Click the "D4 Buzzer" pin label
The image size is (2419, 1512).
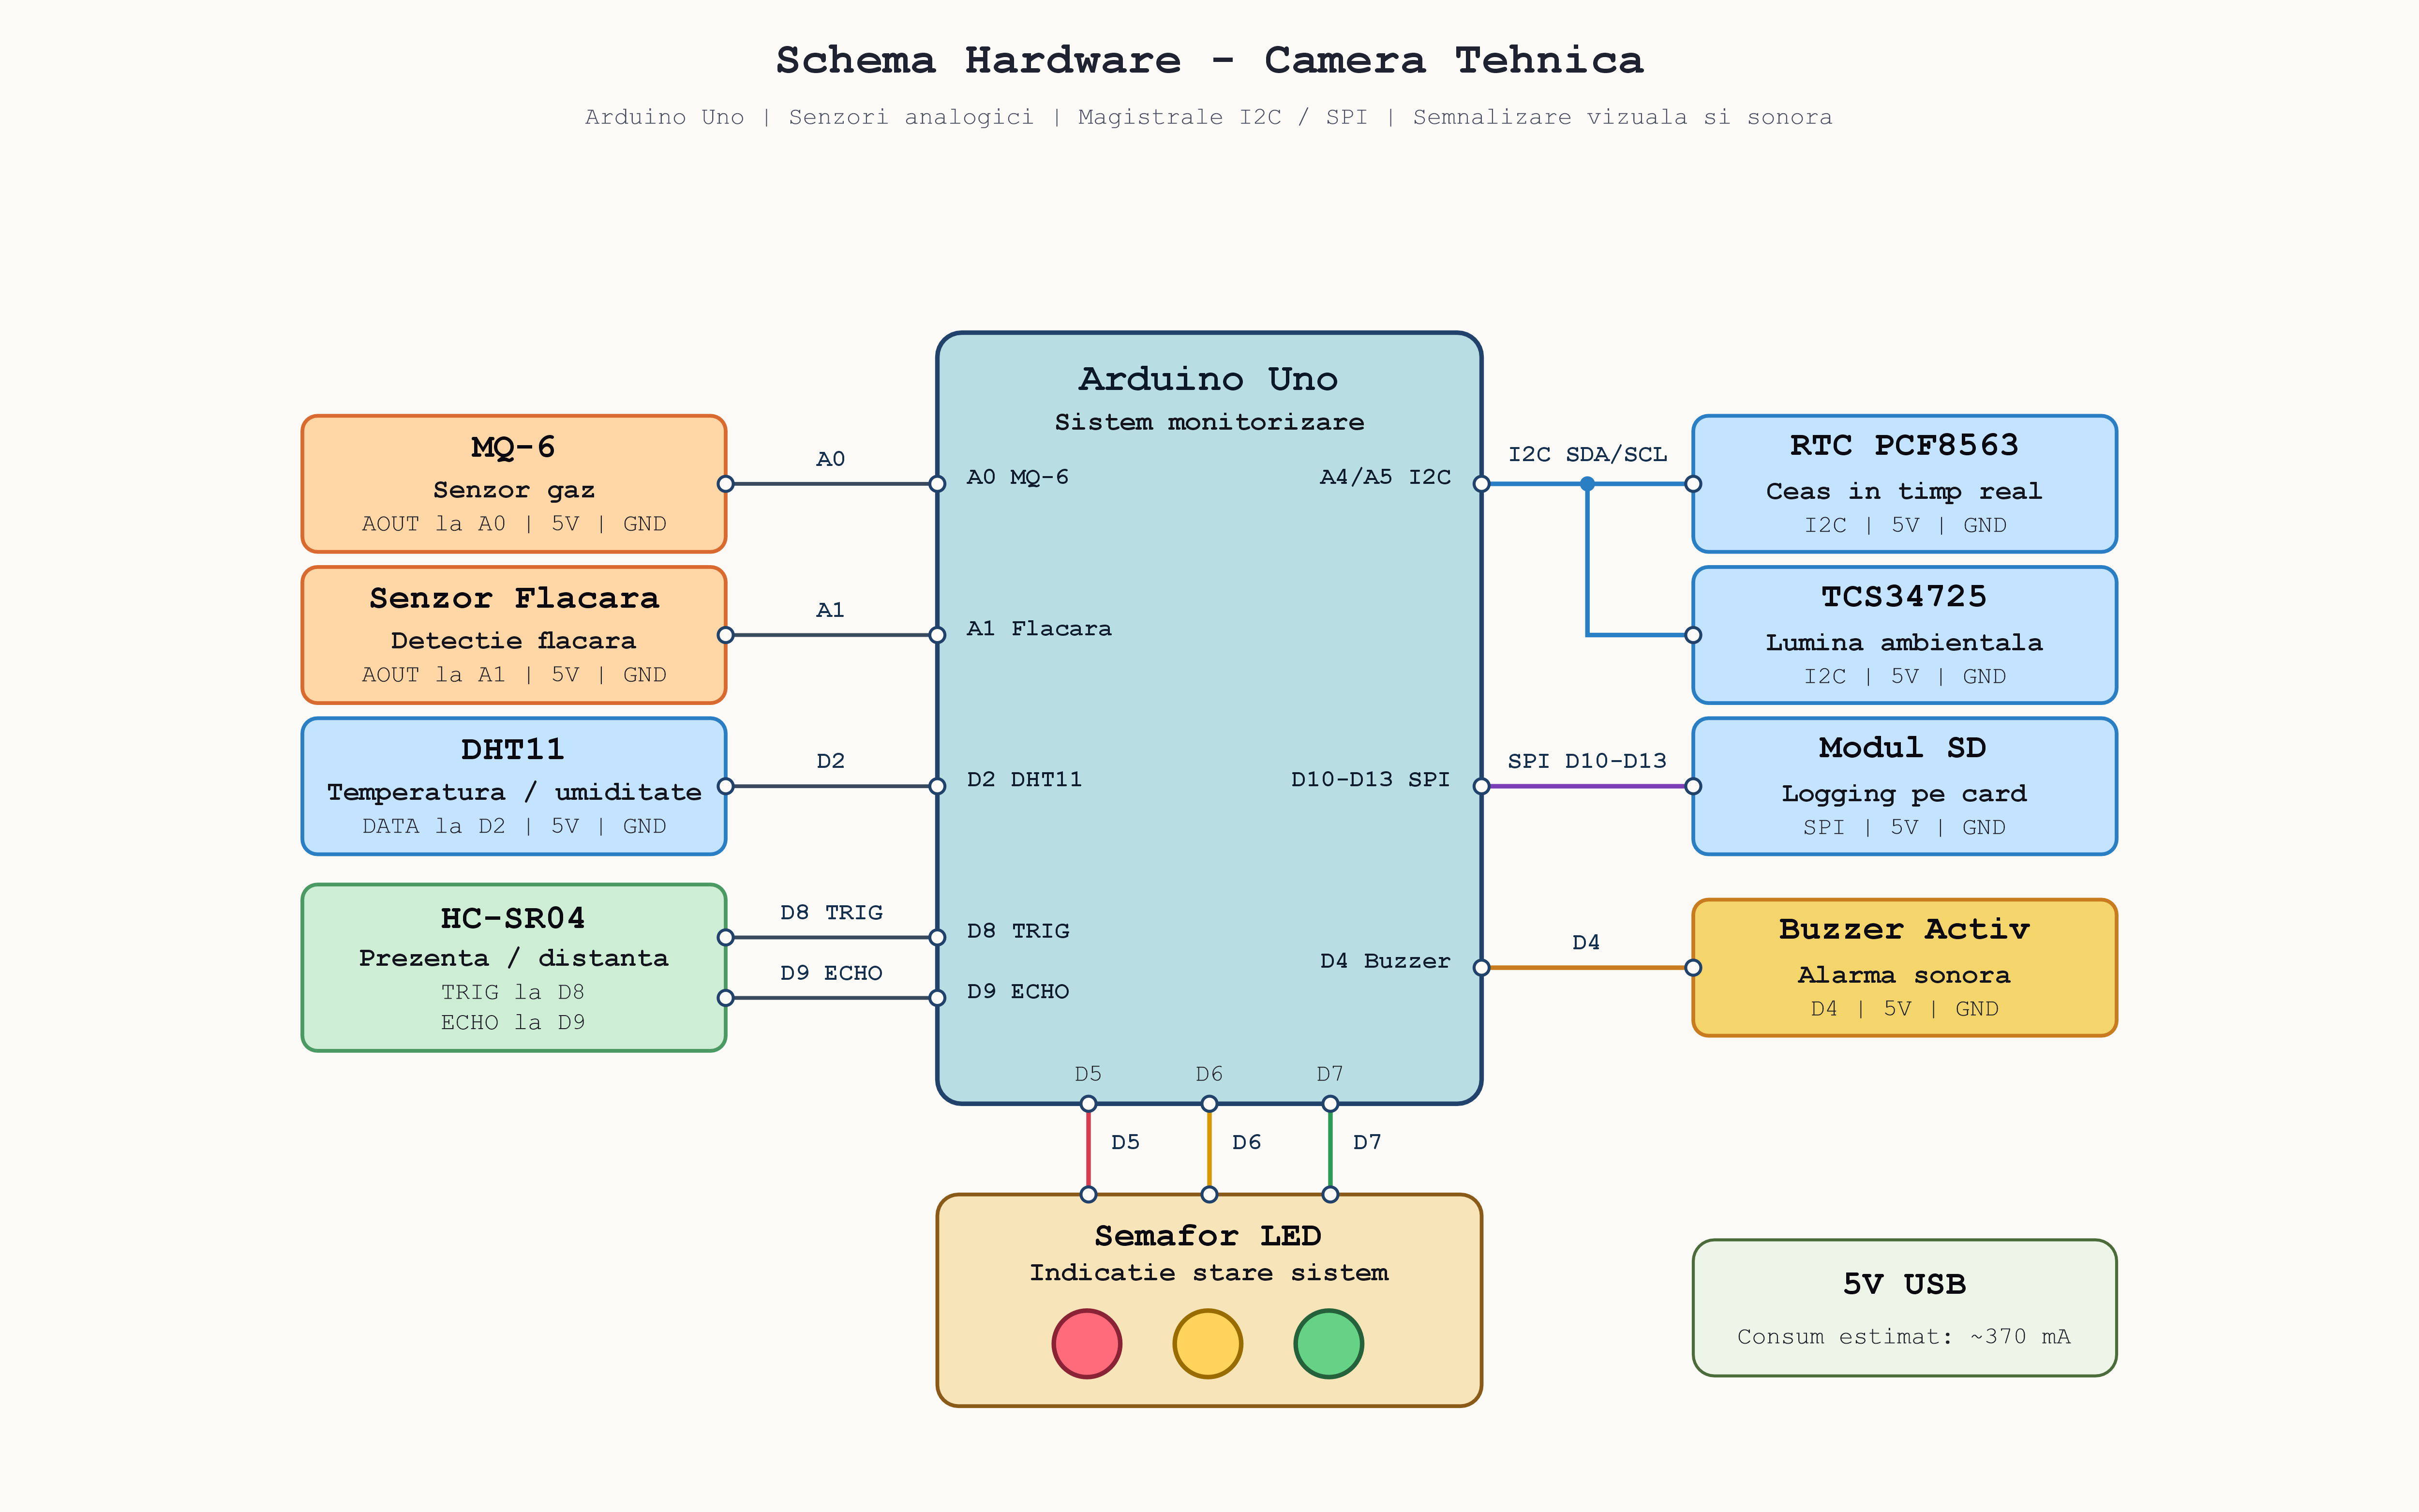[x=1386, y=961]
